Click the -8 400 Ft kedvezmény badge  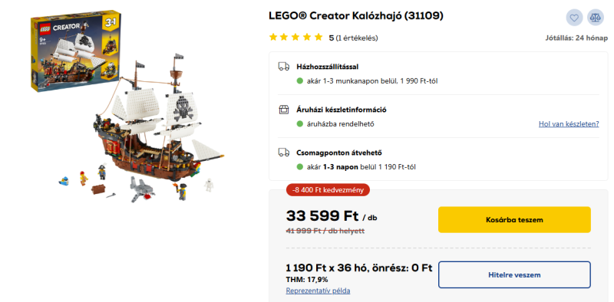click(x=328, y=190)
